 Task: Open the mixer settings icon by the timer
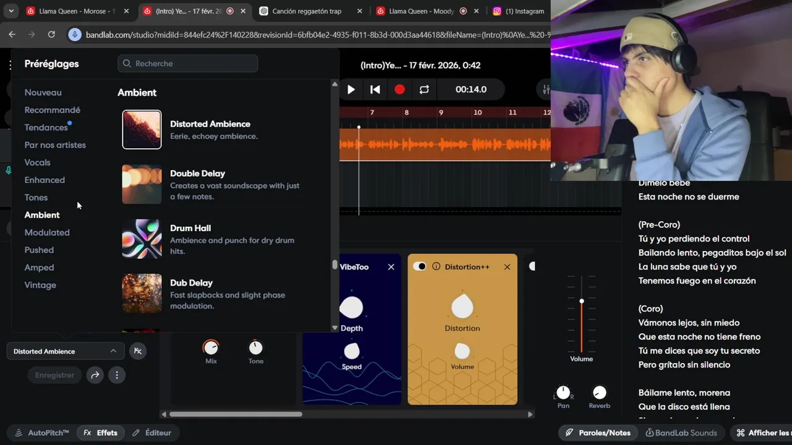(x=546, y=90)
